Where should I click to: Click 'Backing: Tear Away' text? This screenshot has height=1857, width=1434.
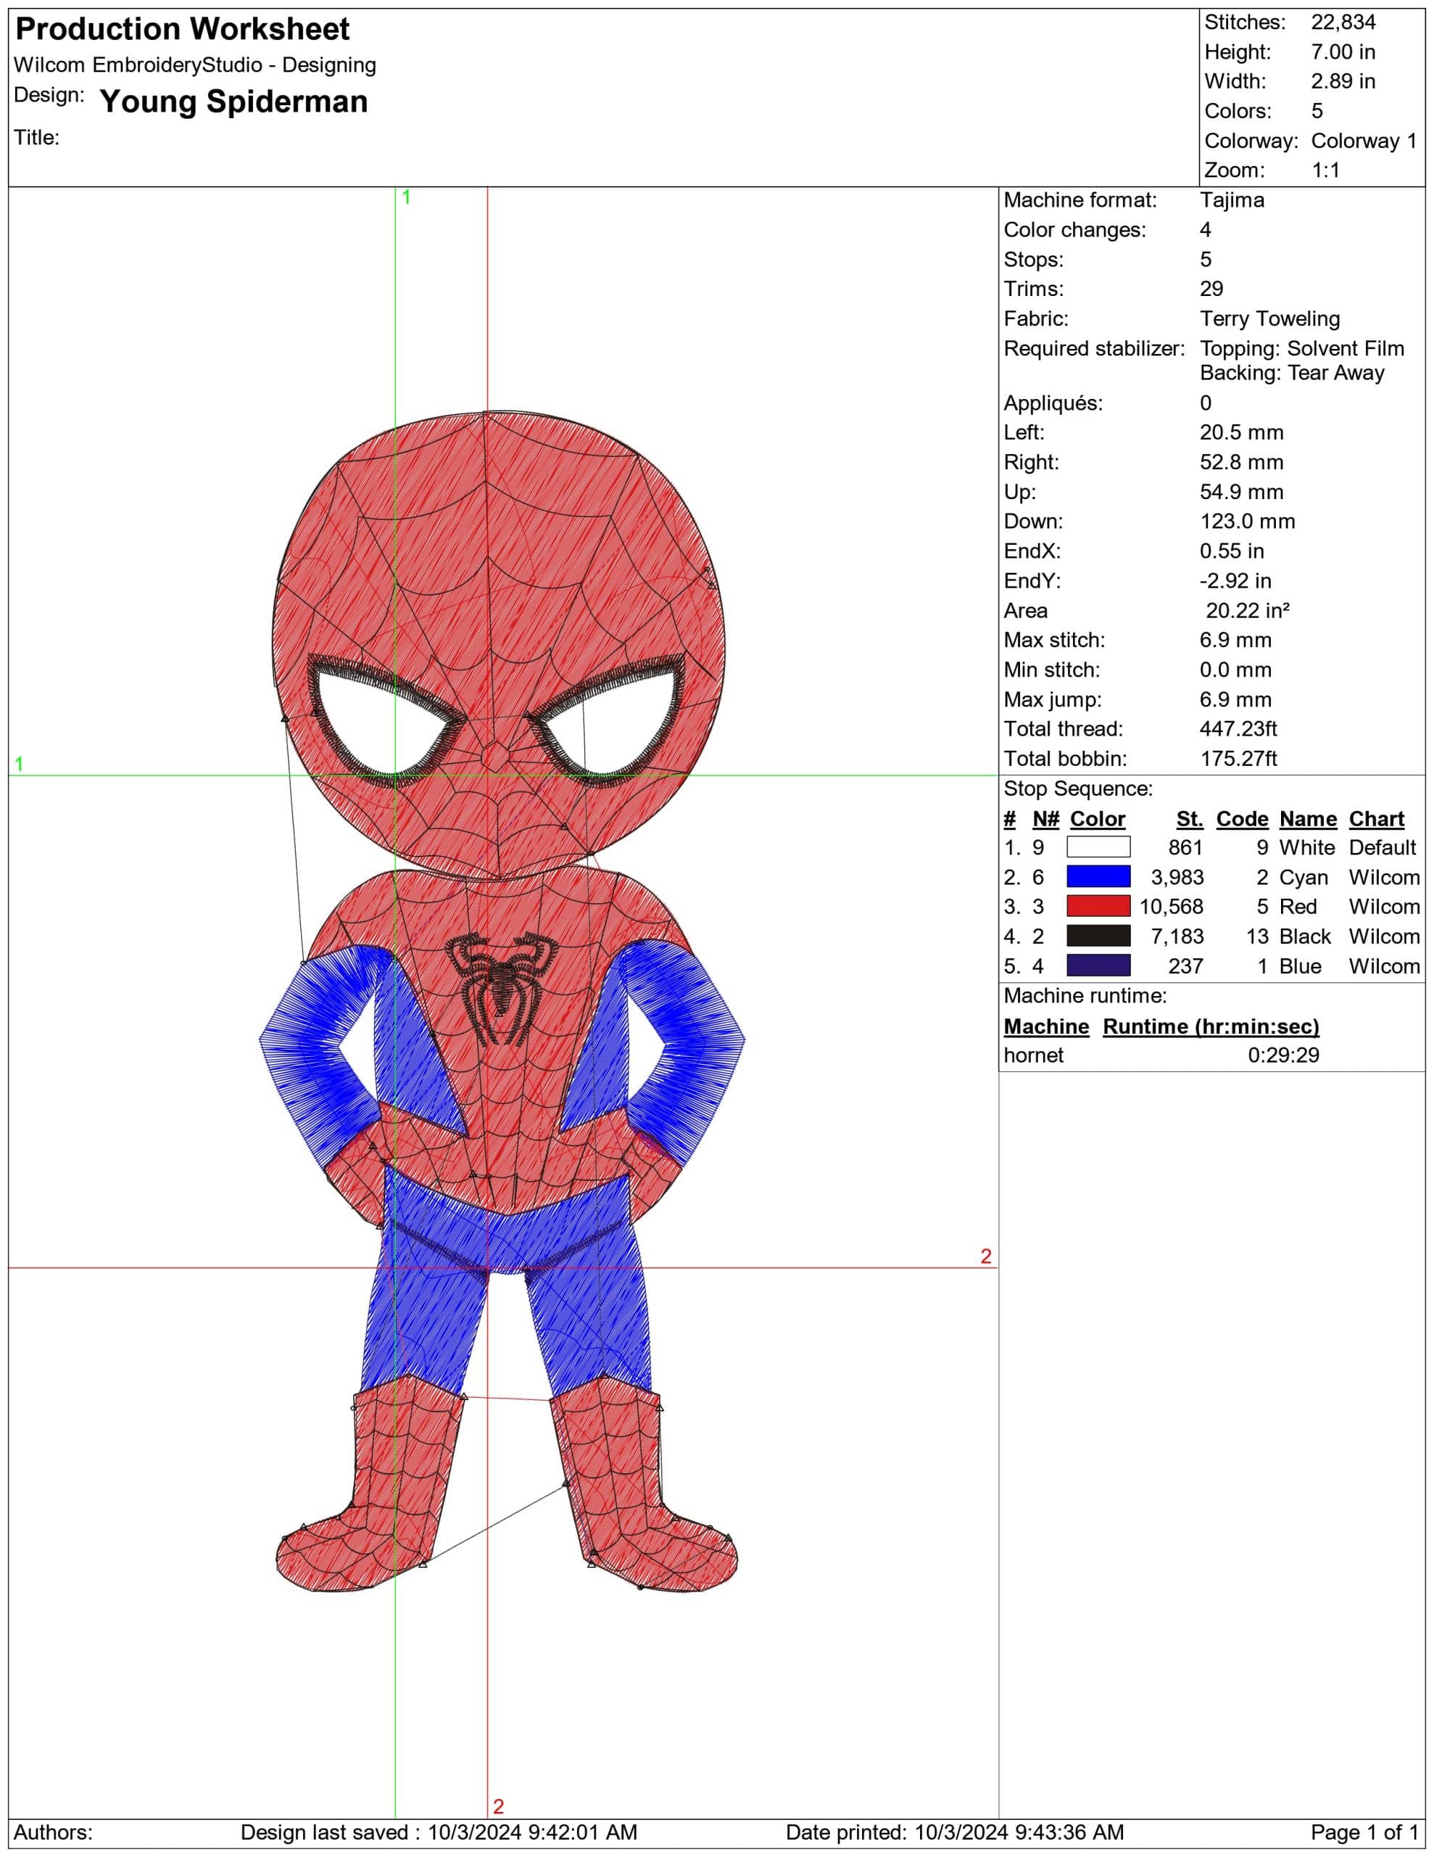click(x=1292, y=374)
